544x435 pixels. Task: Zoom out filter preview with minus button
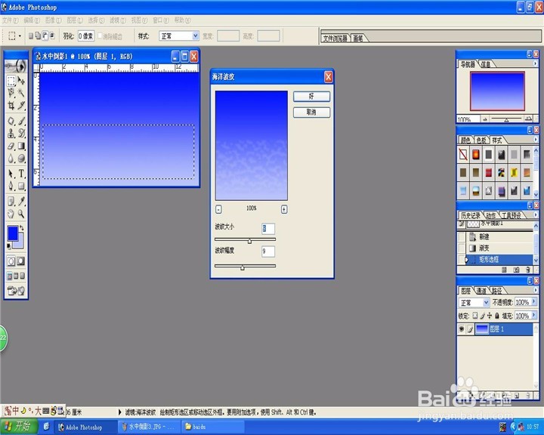(x=218, y=209)
